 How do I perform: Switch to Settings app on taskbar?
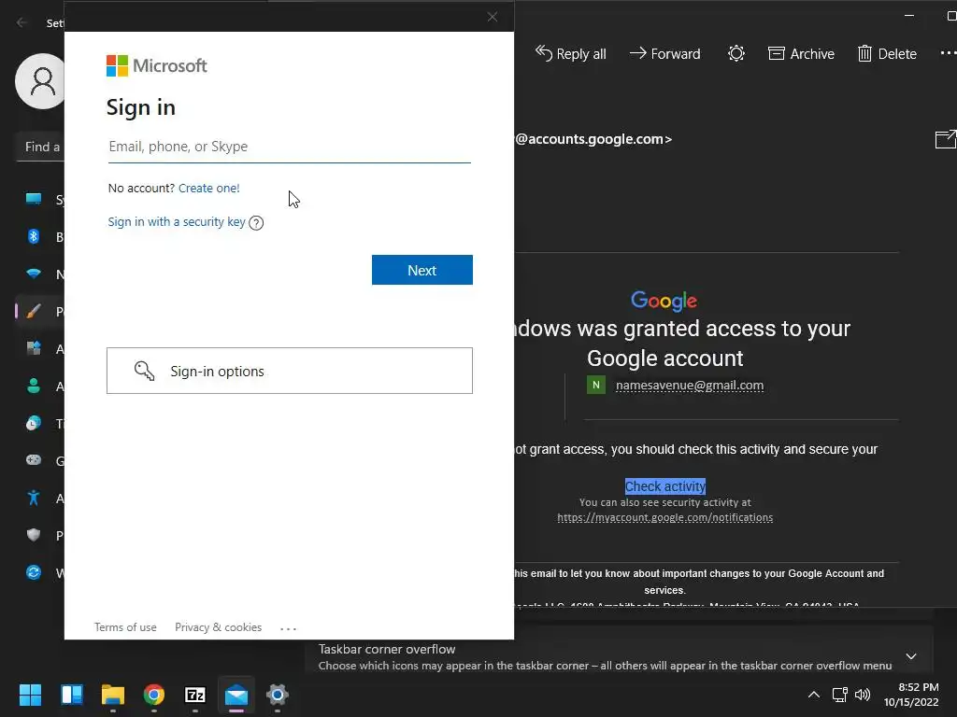pyautogui.click(x=277, y=695)
